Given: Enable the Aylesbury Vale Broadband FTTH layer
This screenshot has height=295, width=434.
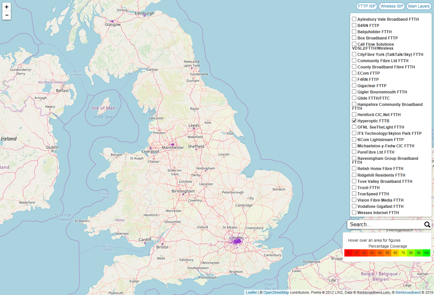Looking at the screenshot, I should click(354, 19).
